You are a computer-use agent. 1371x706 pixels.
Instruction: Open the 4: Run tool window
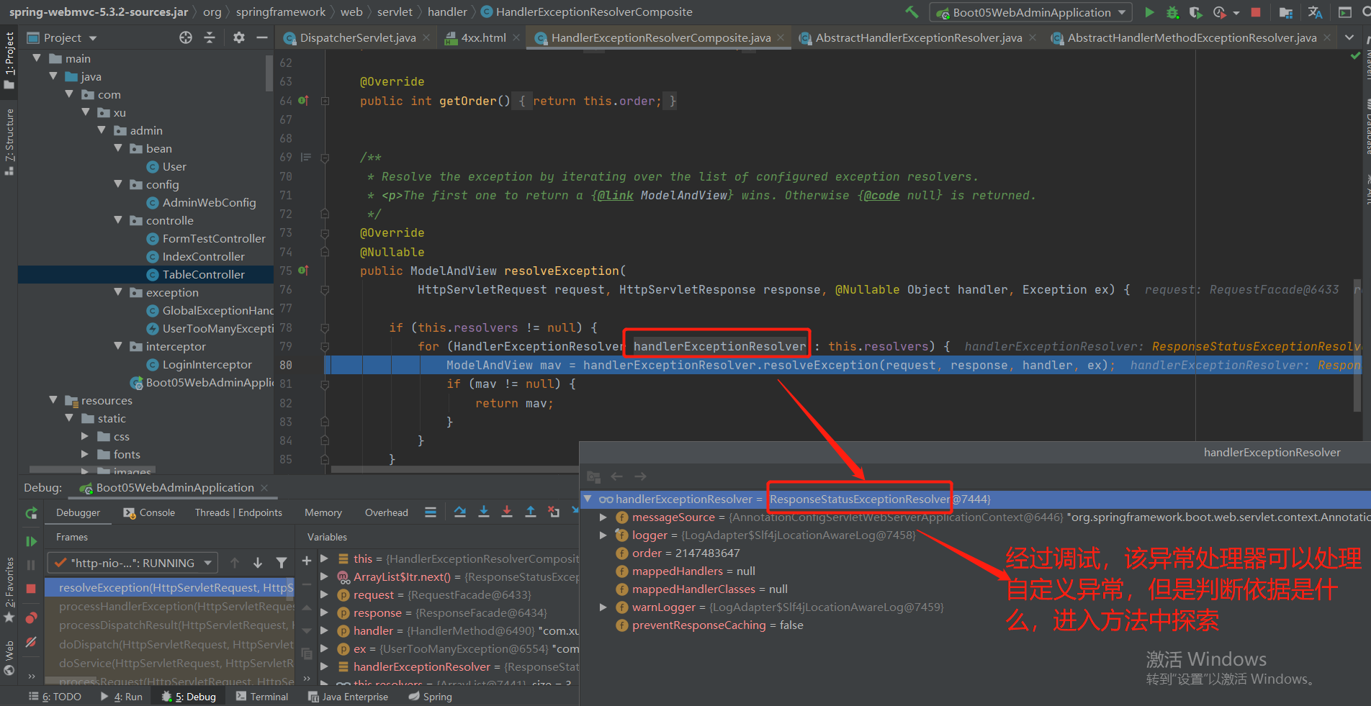[122, 697]
